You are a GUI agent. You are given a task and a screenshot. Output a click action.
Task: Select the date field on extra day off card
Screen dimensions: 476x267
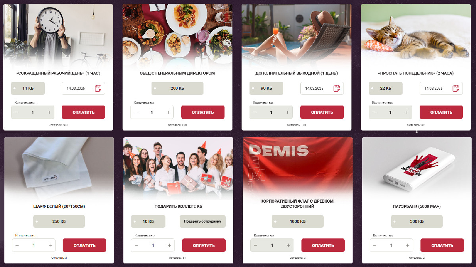click(x=322, y=88)
